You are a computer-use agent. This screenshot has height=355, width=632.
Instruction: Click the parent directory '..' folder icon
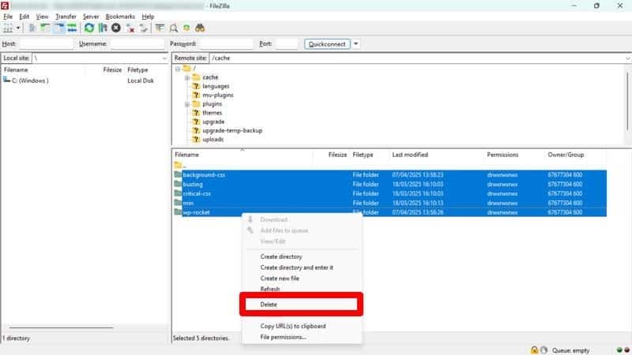coord(178,165)
